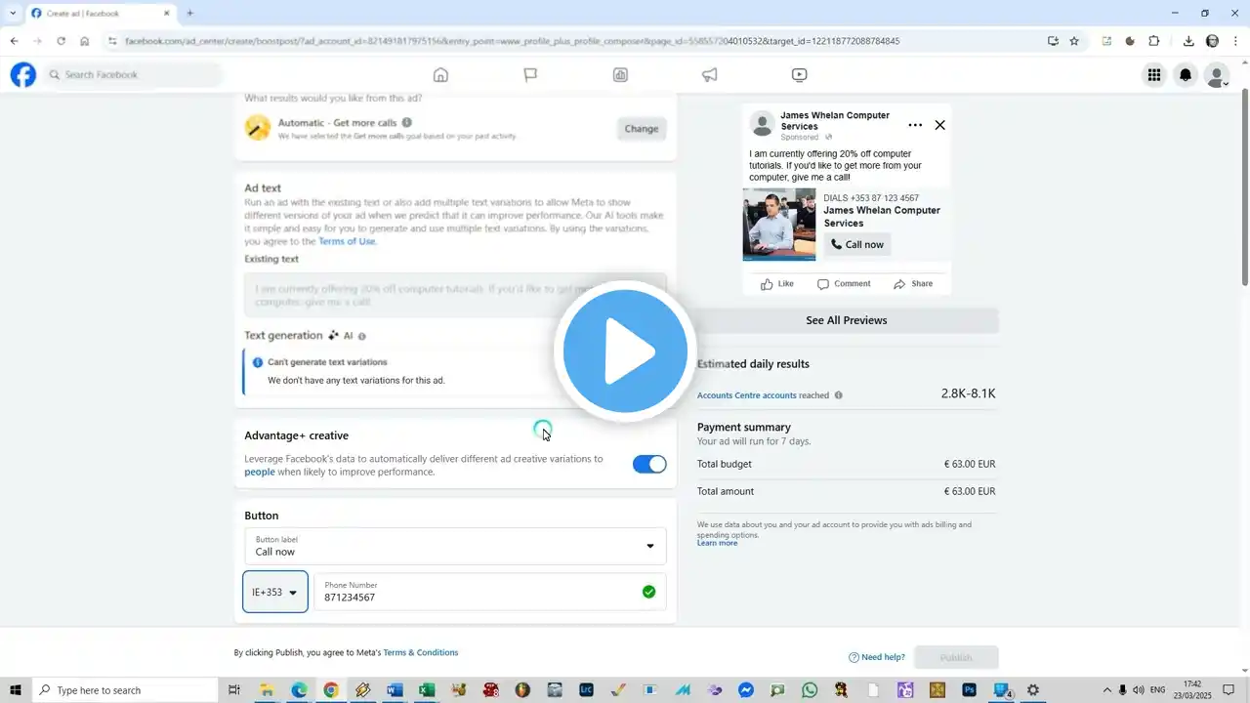The width and height of the screenshot is (1250, 703).
Task: Click Need help?
Action: 877,657
